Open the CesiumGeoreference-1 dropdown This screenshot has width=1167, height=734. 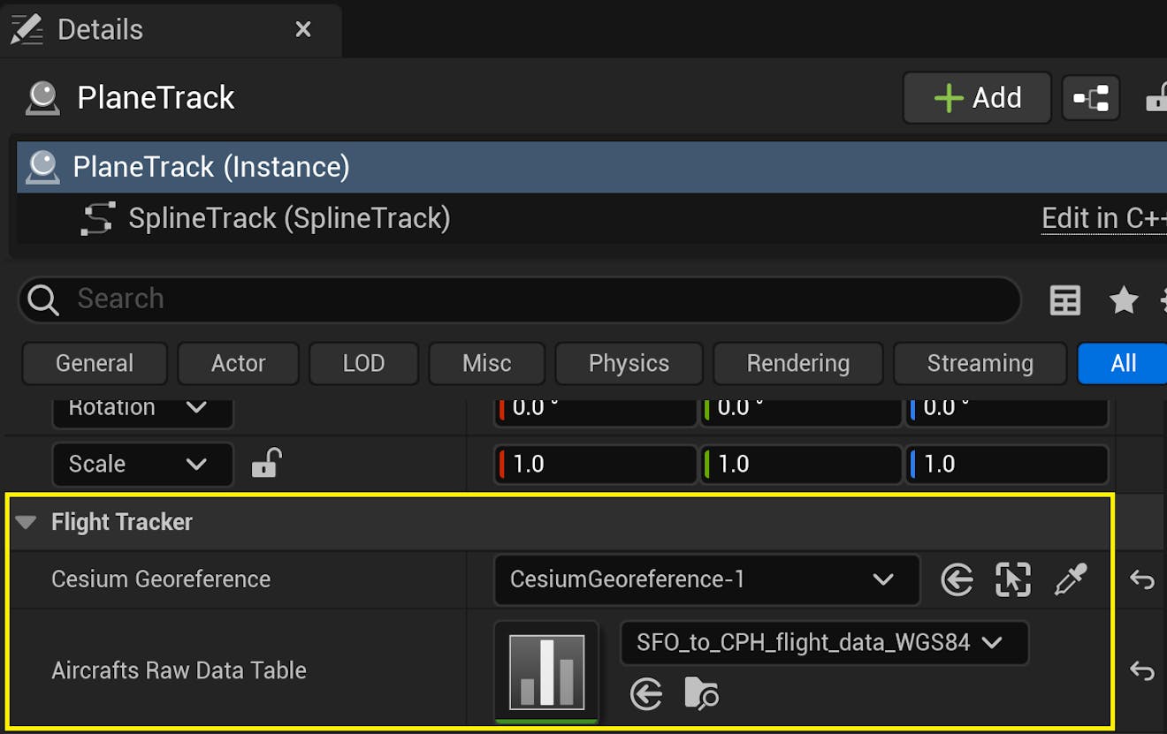click(706, 579)
